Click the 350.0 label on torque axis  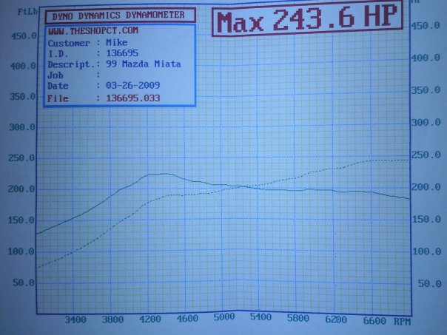pyautogui.click(x=22, y=97)
